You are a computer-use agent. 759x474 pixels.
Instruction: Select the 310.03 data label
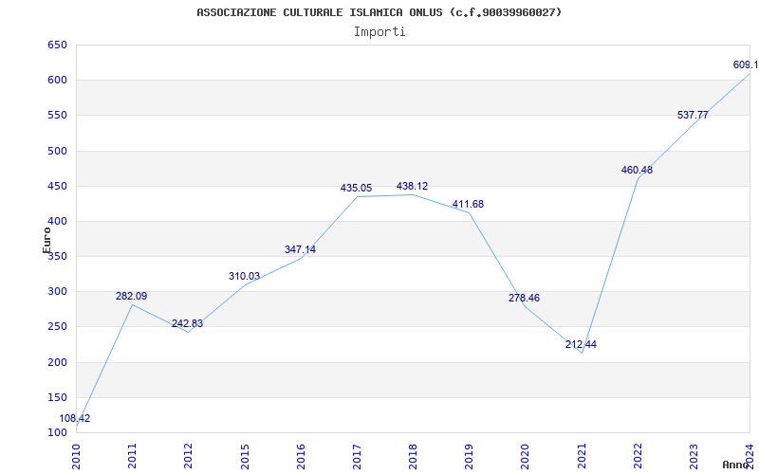[x=244, y=276]
